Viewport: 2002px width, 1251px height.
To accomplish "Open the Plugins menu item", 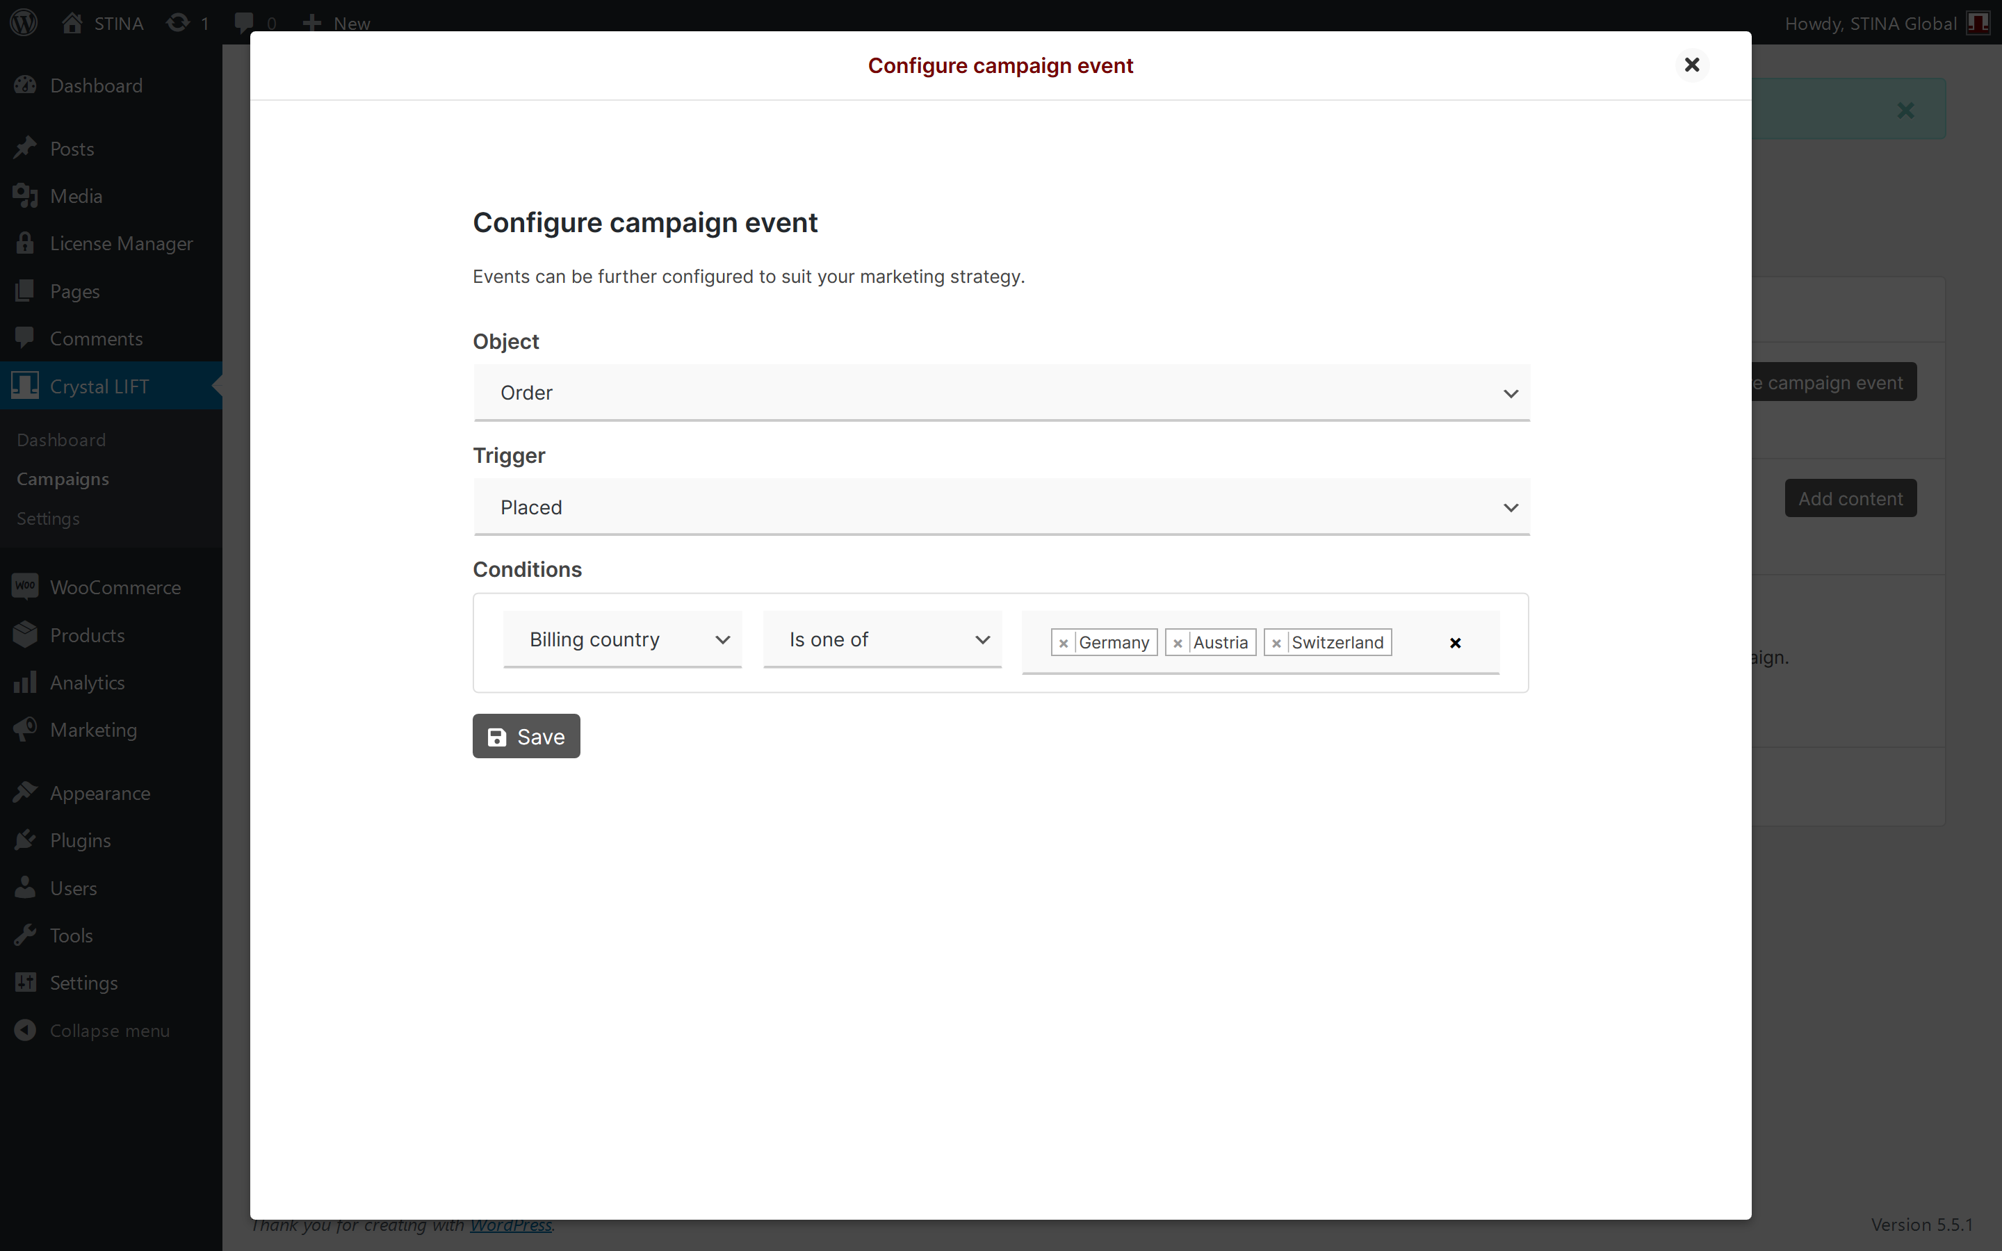I will (80, 840).
